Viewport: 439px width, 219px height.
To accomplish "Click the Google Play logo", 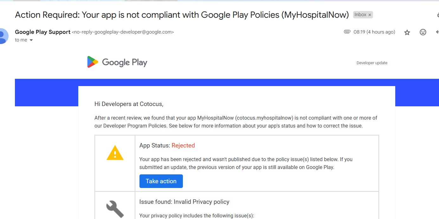I will (117, 62).
